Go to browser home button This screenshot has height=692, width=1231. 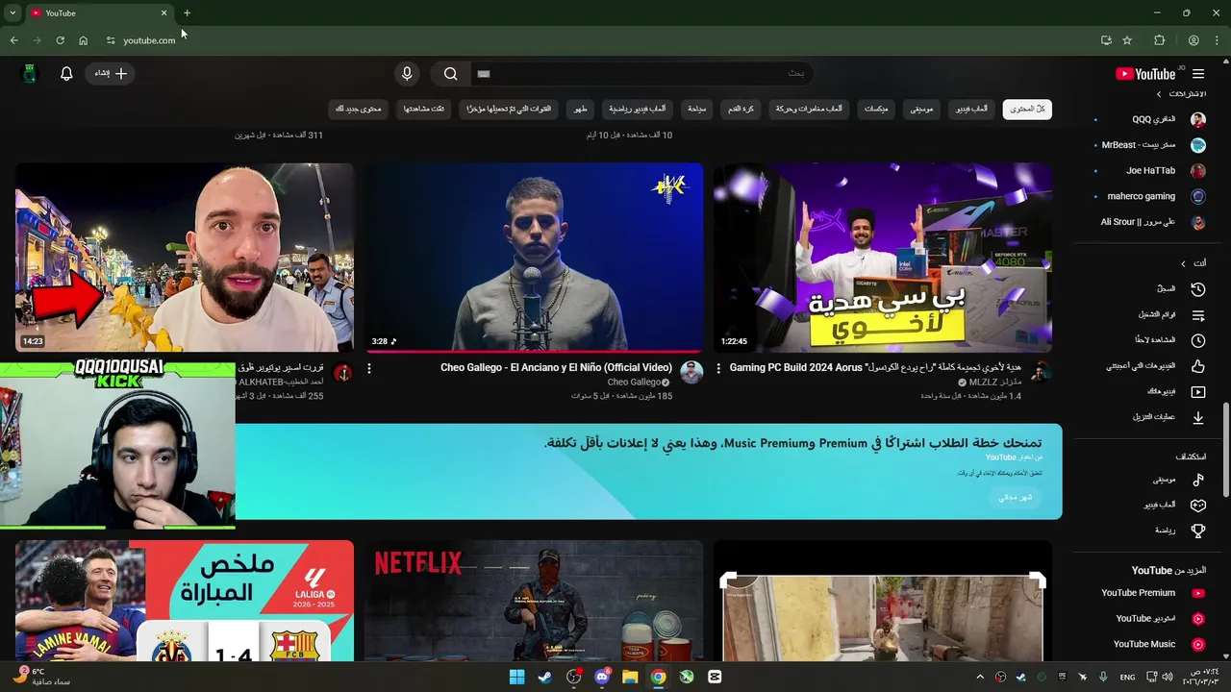point(83,40)
